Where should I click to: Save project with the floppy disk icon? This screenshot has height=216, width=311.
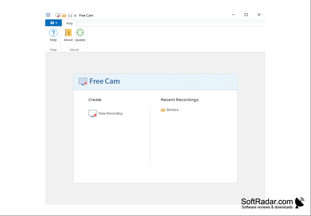pyautogui.click(x=70, y=15)
